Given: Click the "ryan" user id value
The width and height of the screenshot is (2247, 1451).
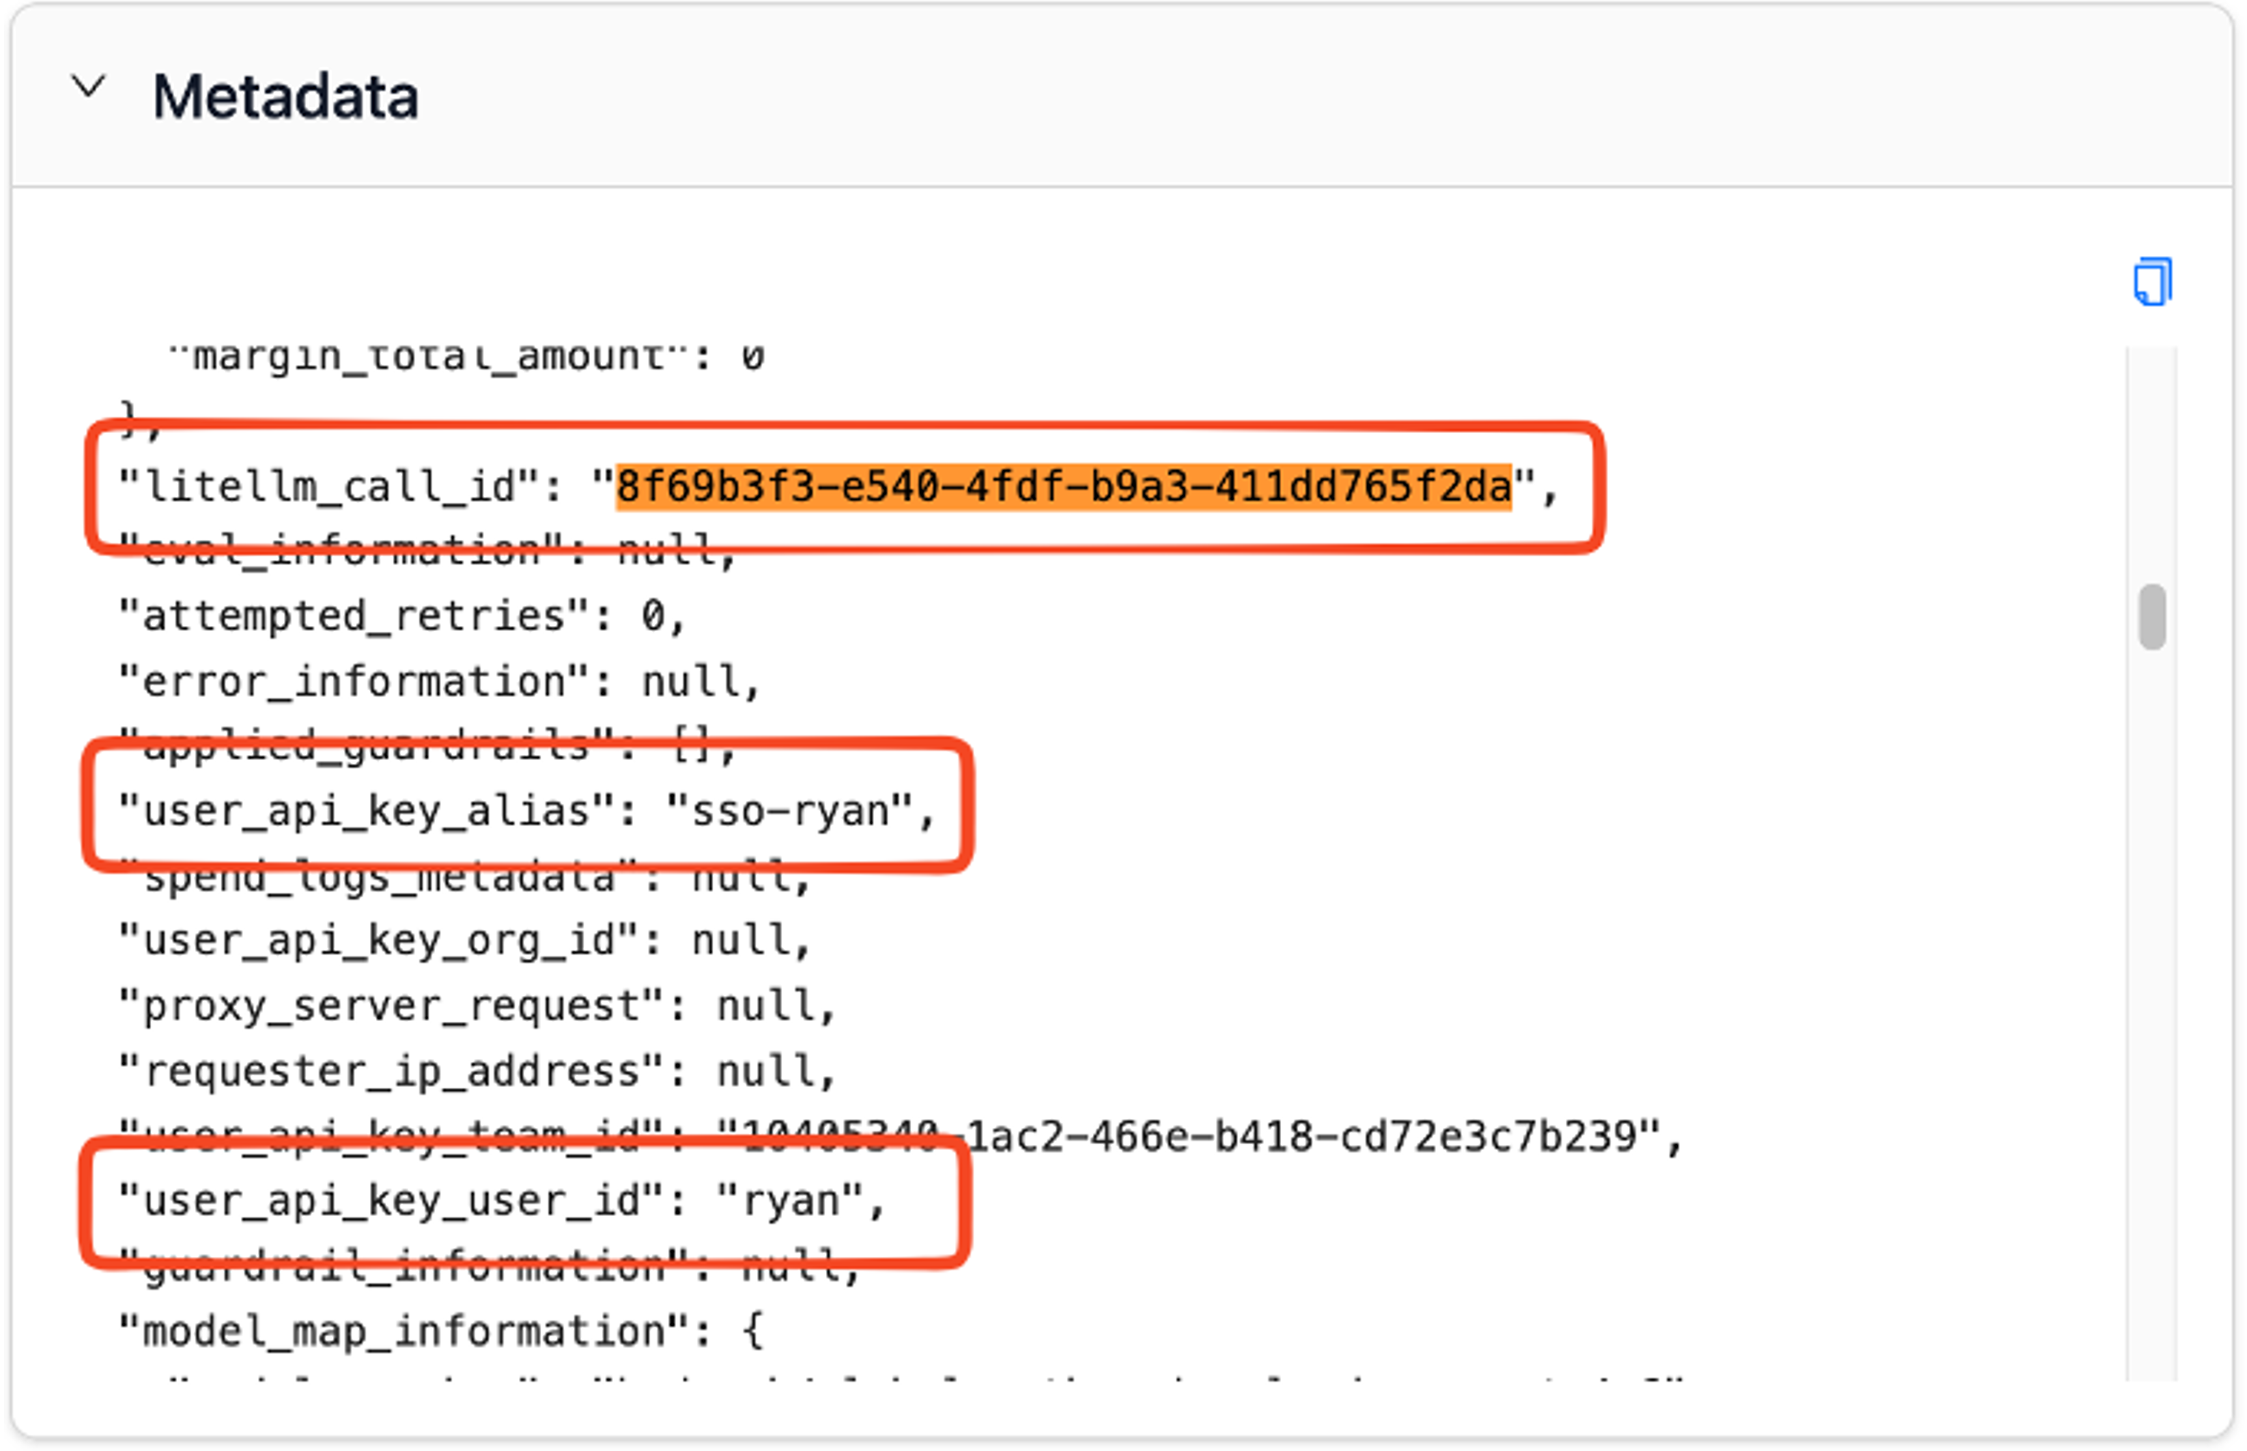Looking at the screenshot, I should tap(789, 1202).
